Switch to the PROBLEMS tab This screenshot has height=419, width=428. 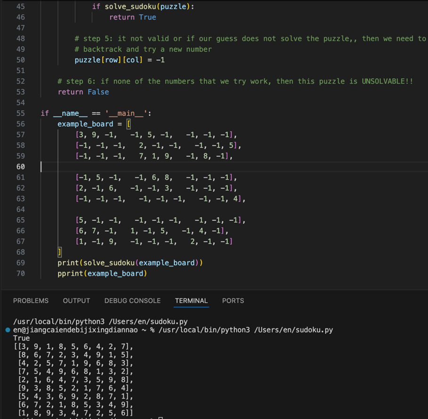tap(31, 301)
